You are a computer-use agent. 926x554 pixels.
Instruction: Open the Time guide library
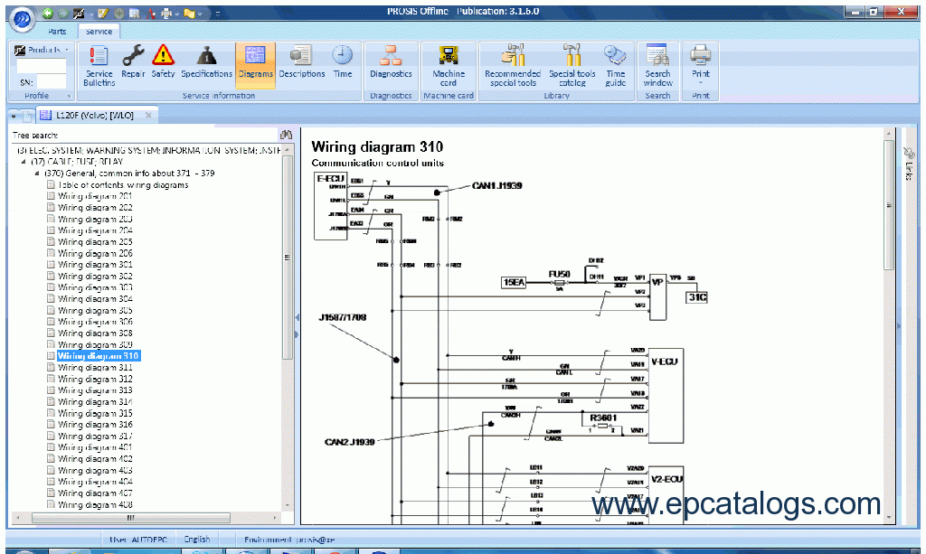point(615,65)
